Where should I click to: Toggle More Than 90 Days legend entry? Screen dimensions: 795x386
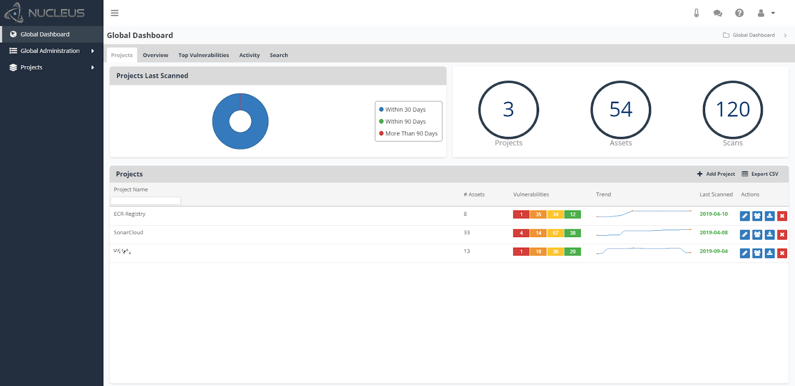tap(408, 133)
